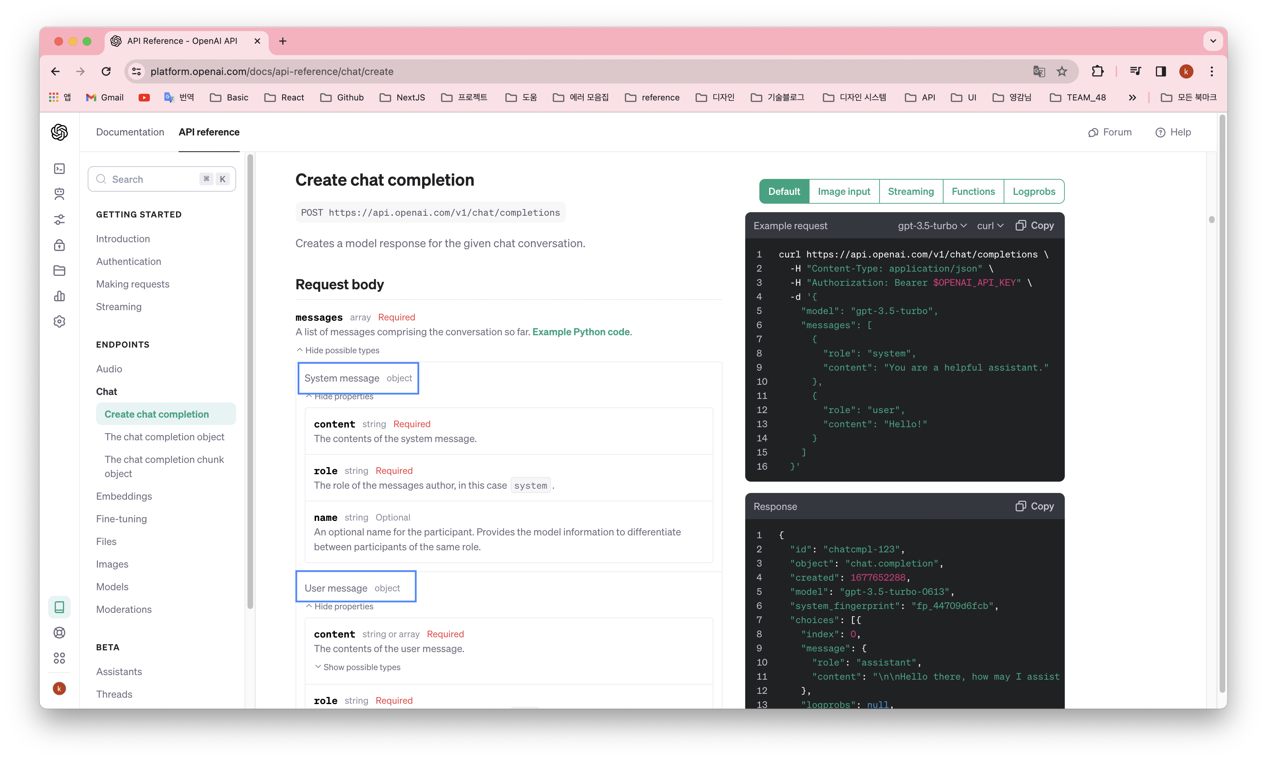The height and width of the screenshot is (761, 1267).
Task: Click the Help life-ring icon in sidebar
Action: [59, 632]
